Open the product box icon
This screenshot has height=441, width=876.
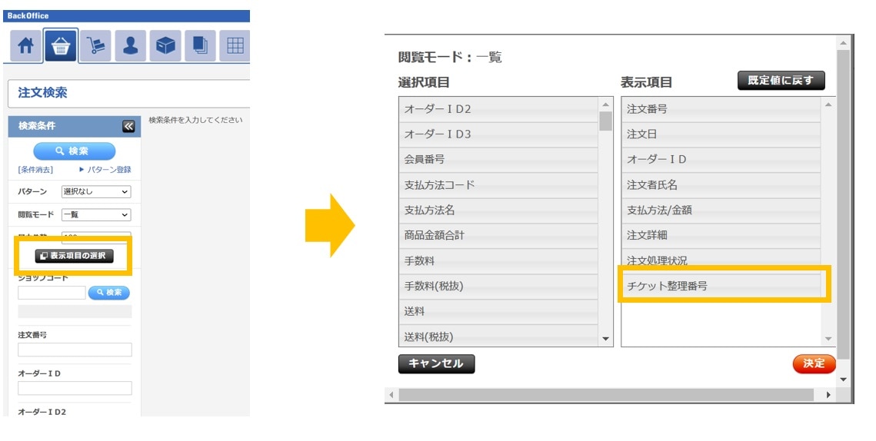165,45
